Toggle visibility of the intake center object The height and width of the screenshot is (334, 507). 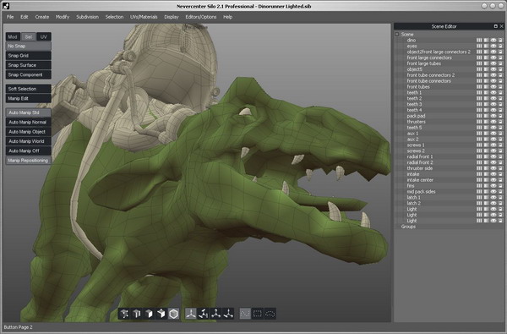point(493,180)
